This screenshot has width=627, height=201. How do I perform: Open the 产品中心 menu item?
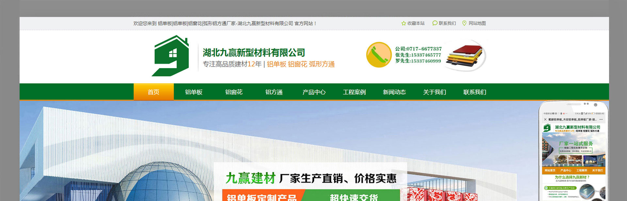(x=314, y=92)
